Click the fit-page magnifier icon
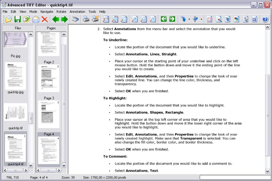This screenshot has height=181, width=272. pos(124,19)
